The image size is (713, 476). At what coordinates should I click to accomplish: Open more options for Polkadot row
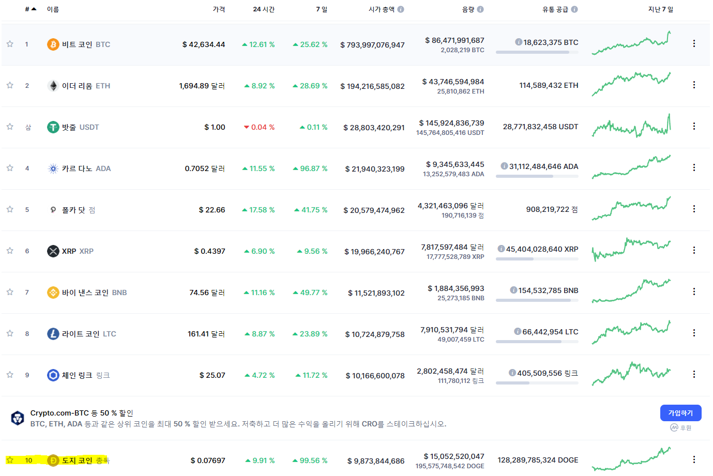pos(694,209)
